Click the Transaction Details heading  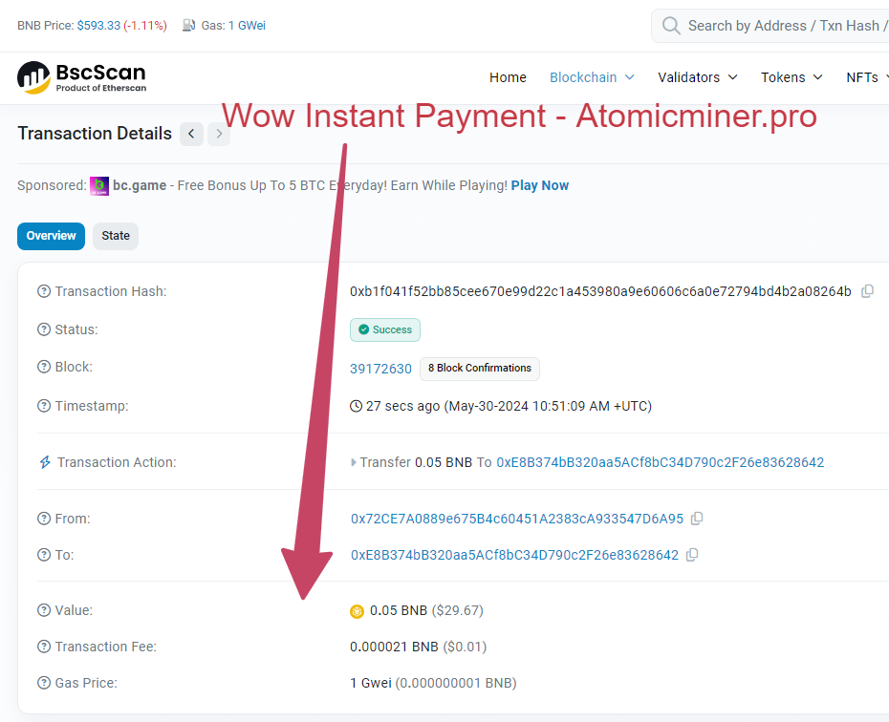[95, 134]
